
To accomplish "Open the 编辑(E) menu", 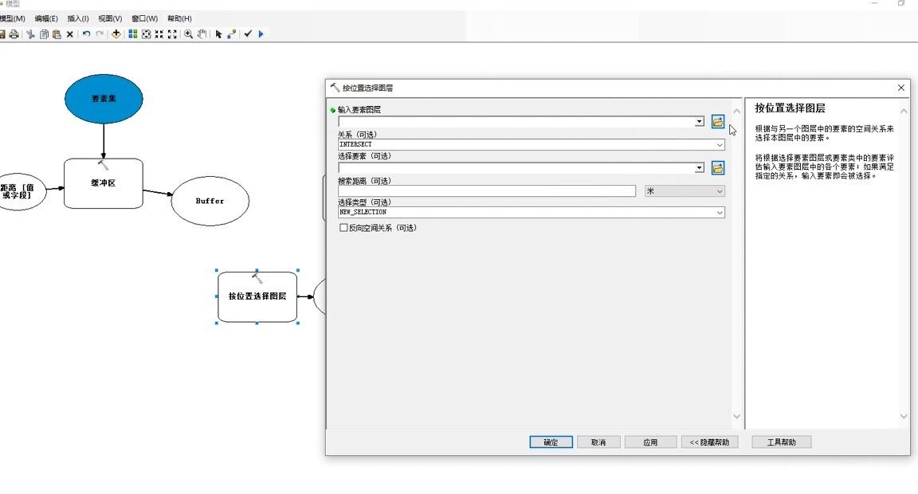I will (x=46, y=19).
